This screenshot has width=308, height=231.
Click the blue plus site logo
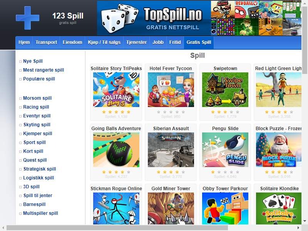point(27,18)
